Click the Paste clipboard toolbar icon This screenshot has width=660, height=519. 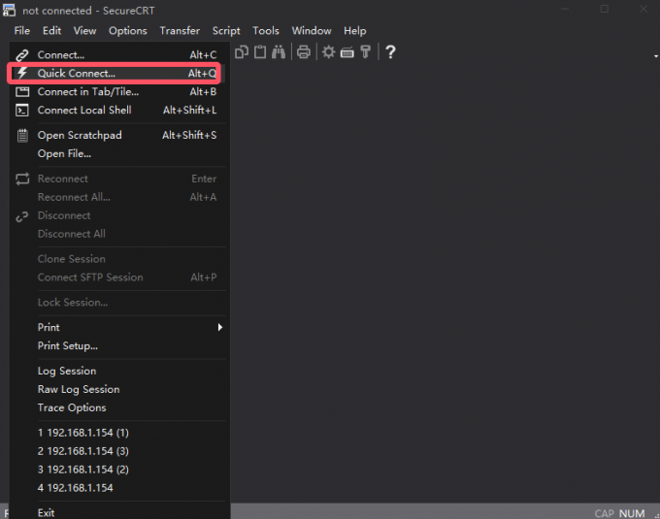coord(260,52)
